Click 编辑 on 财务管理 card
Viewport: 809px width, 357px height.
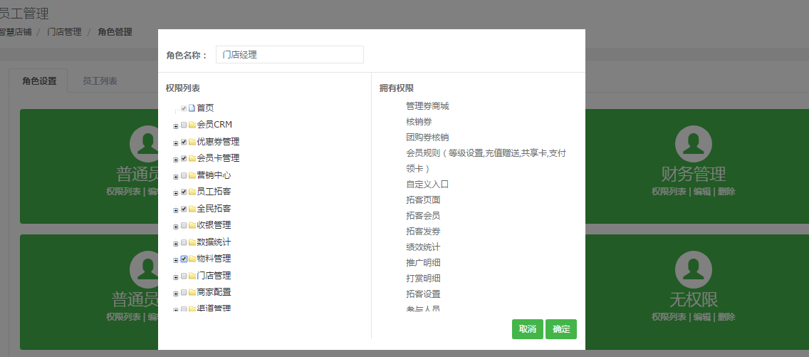(701, 192)
